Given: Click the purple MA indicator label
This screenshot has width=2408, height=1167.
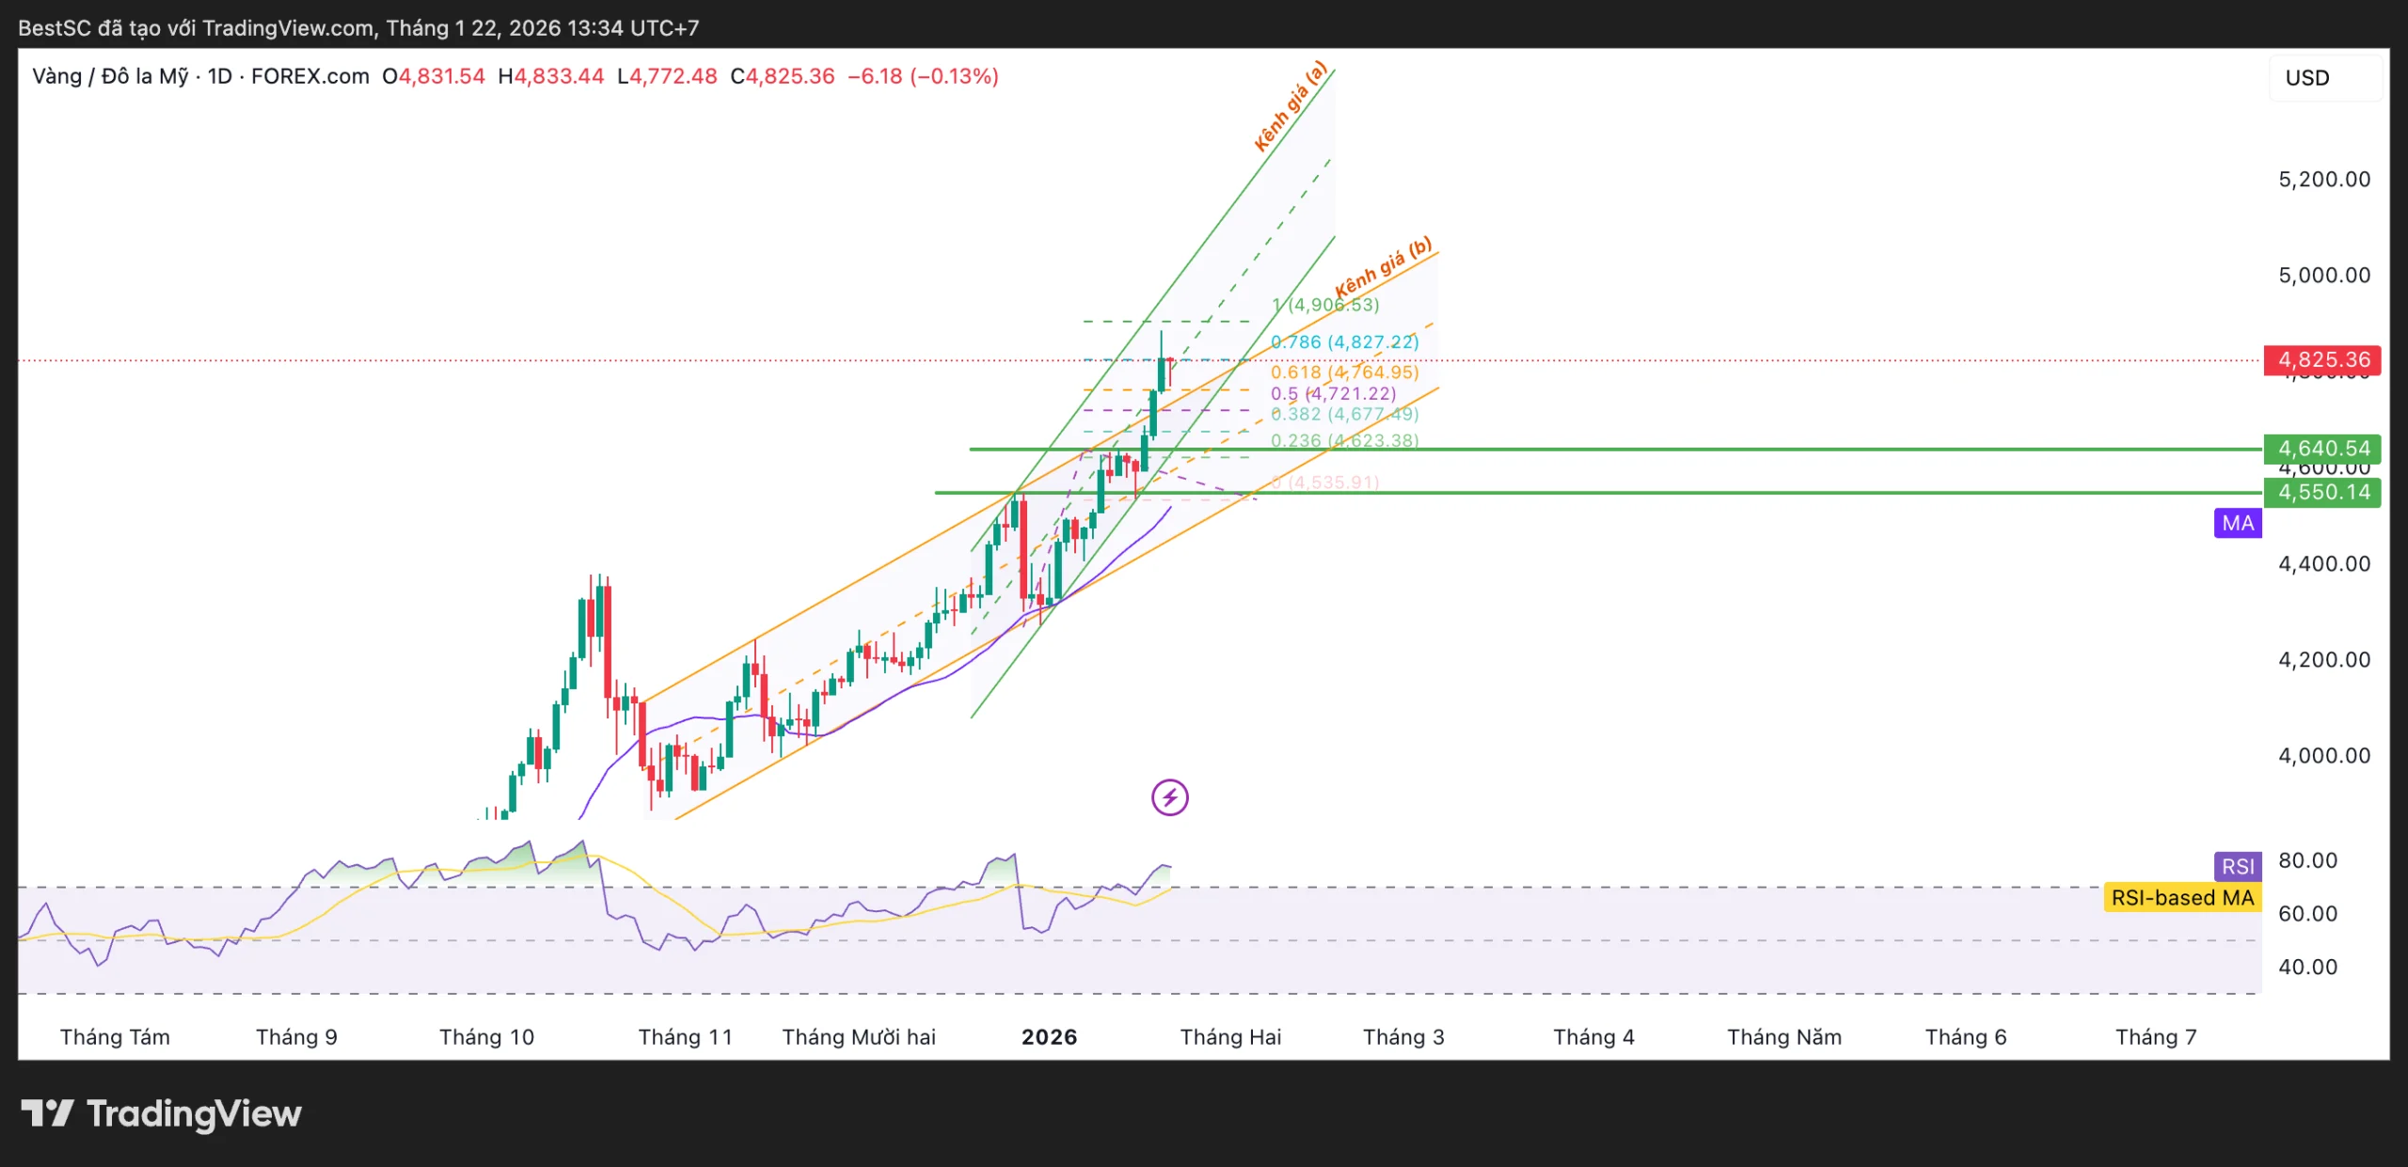Looking at the screenshot, I should [2238, 524].
